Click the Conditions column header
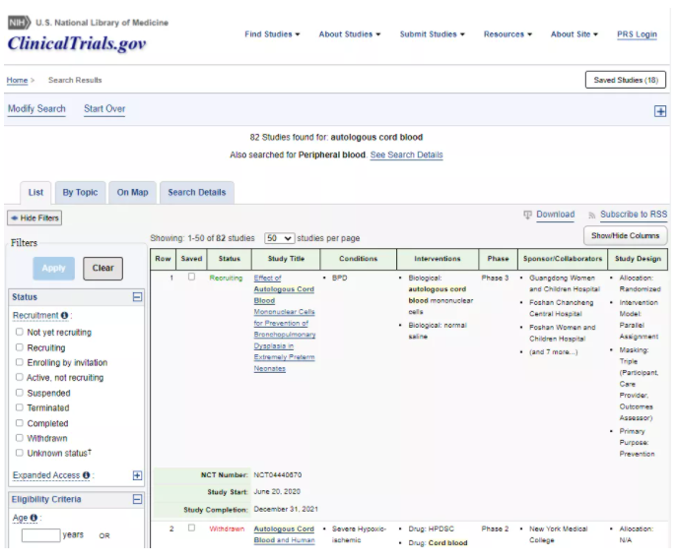Screen dimensions: 677x560 point(359,259)
